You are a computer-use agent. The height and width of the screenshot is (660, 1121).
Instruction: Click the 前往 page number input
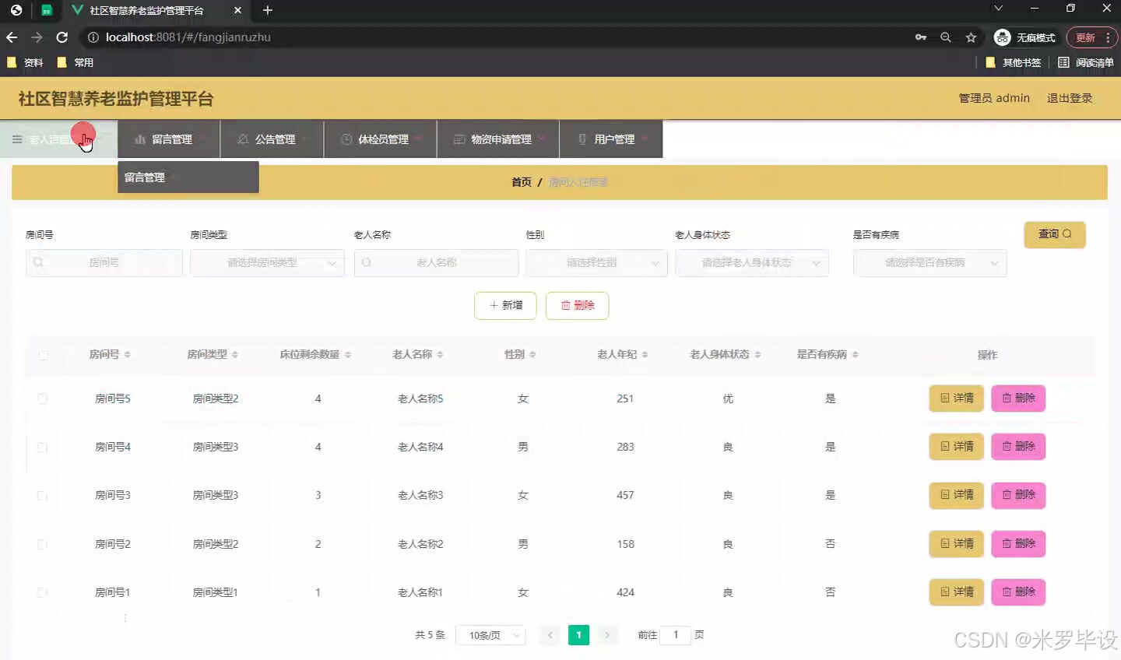(x=676, y=635)
